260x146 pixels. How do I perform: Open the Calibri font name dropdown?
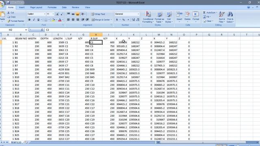coord(45,14)
